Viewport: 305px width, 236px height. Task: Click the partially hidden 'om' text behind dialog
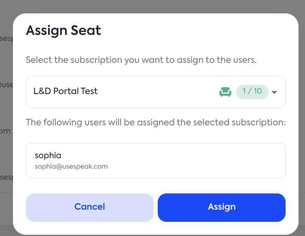coord(5,131)
